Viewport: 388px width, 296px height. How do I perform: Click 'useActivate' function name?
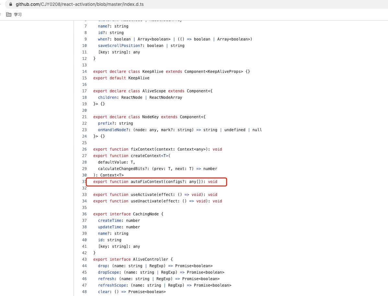pyautogui.click(x=143, y=195)
